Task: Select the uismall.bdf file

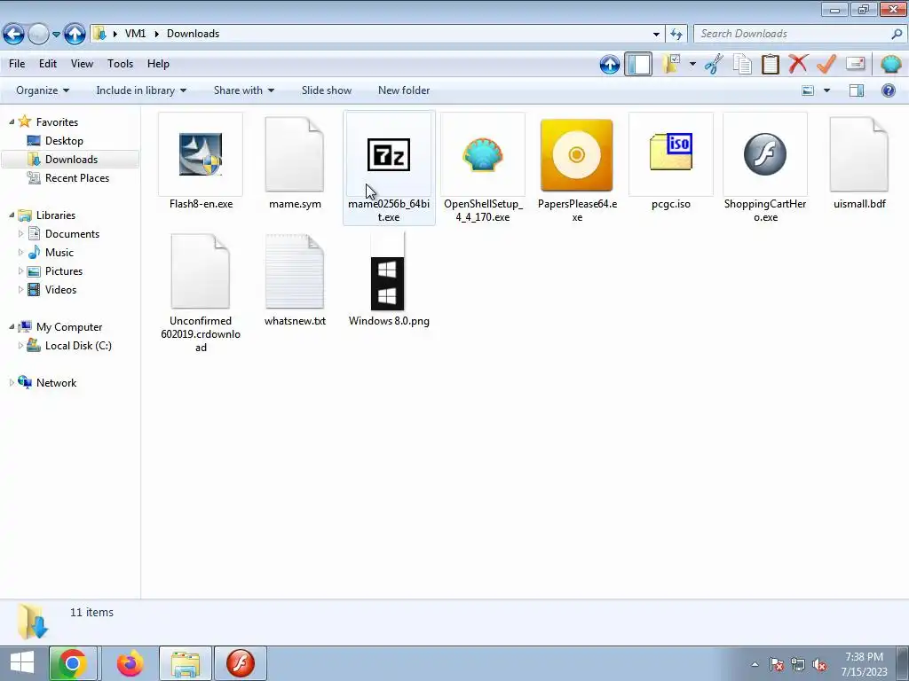Action: [x=859, y=163]
